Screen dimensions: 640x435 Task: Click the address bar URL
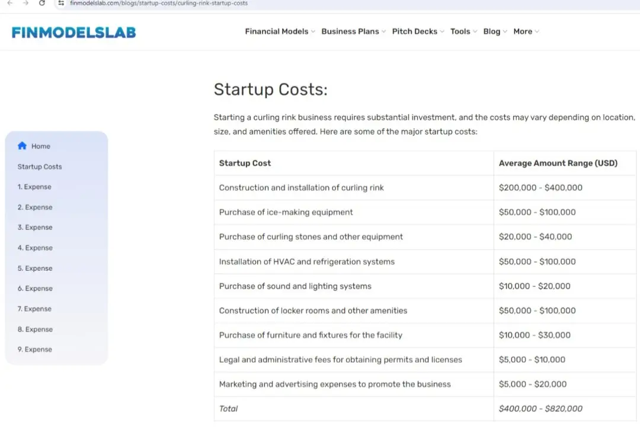pyautogui.click(x=159, y=4)
